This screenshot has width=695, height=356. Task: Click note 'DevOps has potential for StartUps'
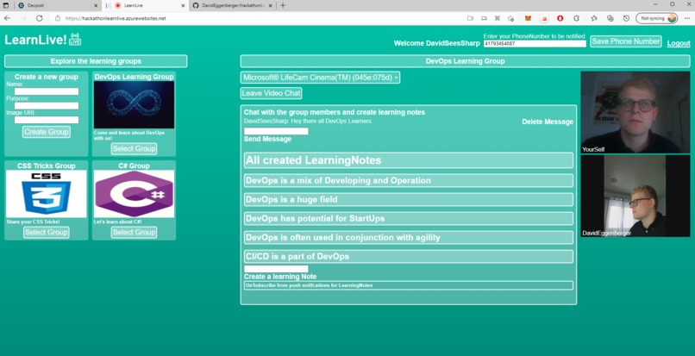[x=409, y=219]
